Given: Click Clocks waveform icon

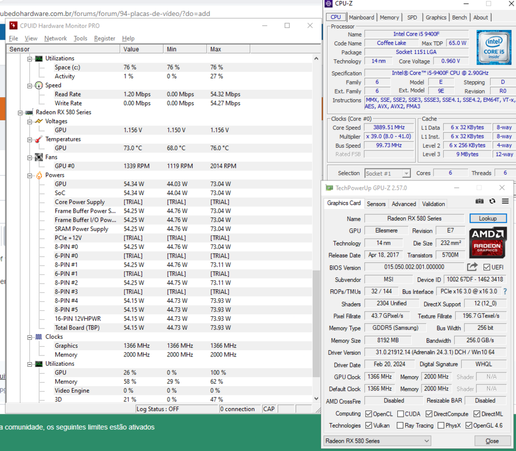Looking at the screenshot, I should (x=39, y=337).
